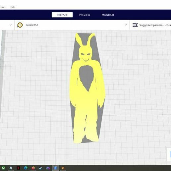Viewport: 171px width, 171px height.
Task: Open Steam from the taskbar
Action: [x=40, y=168]
